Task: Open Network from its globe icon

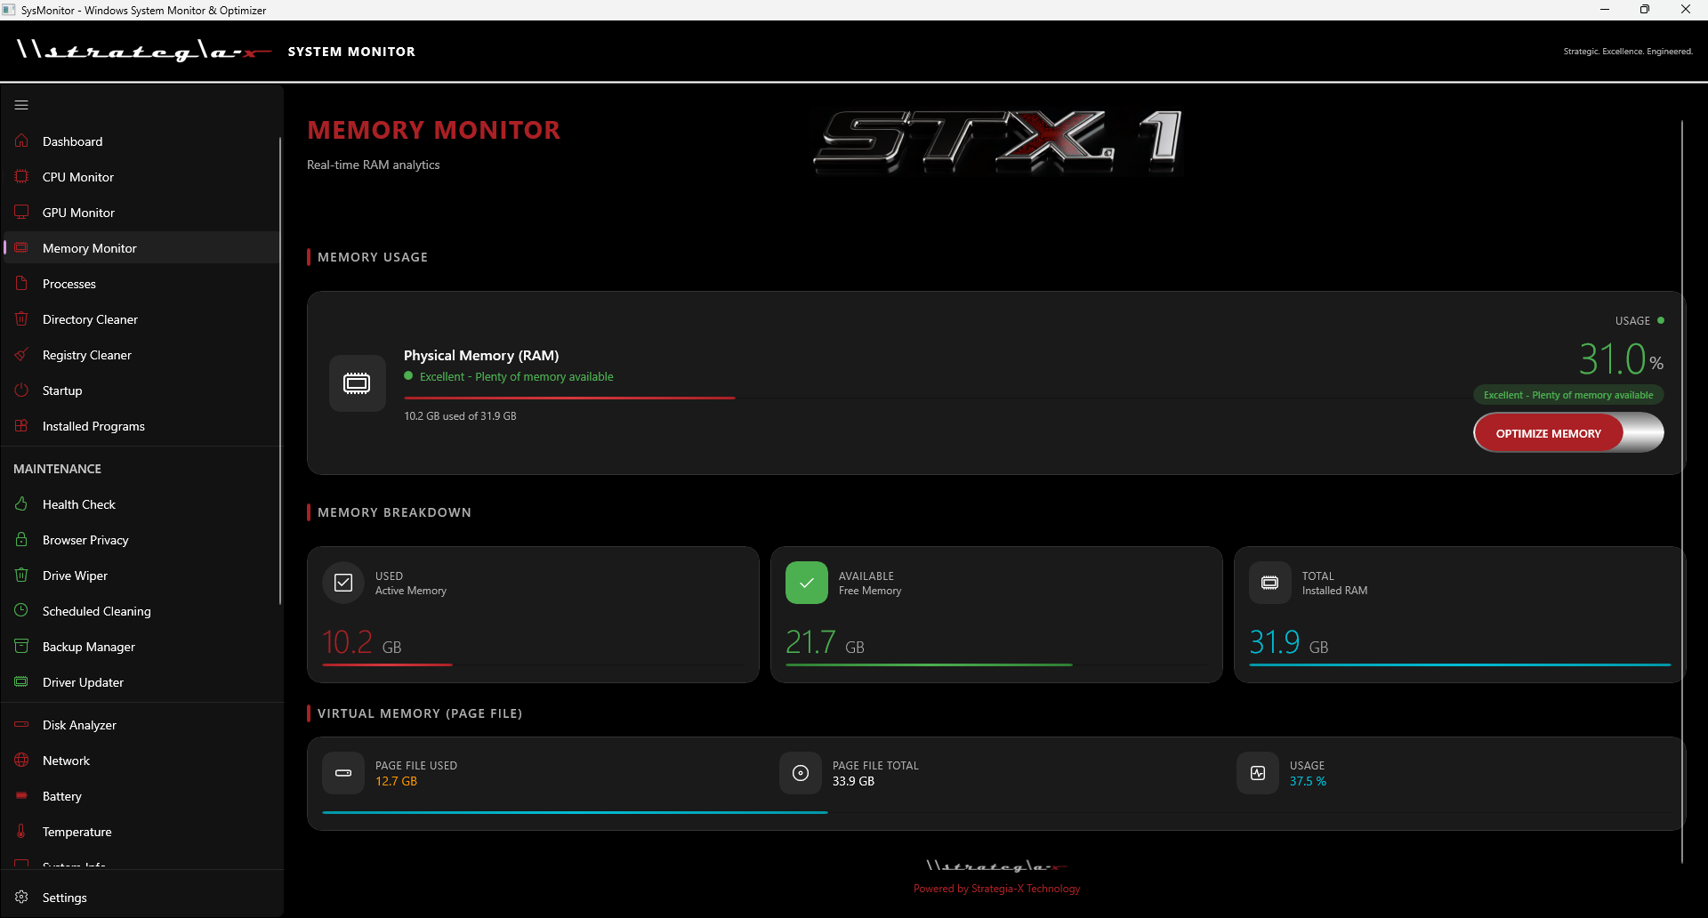Action: tap(20, 760)
